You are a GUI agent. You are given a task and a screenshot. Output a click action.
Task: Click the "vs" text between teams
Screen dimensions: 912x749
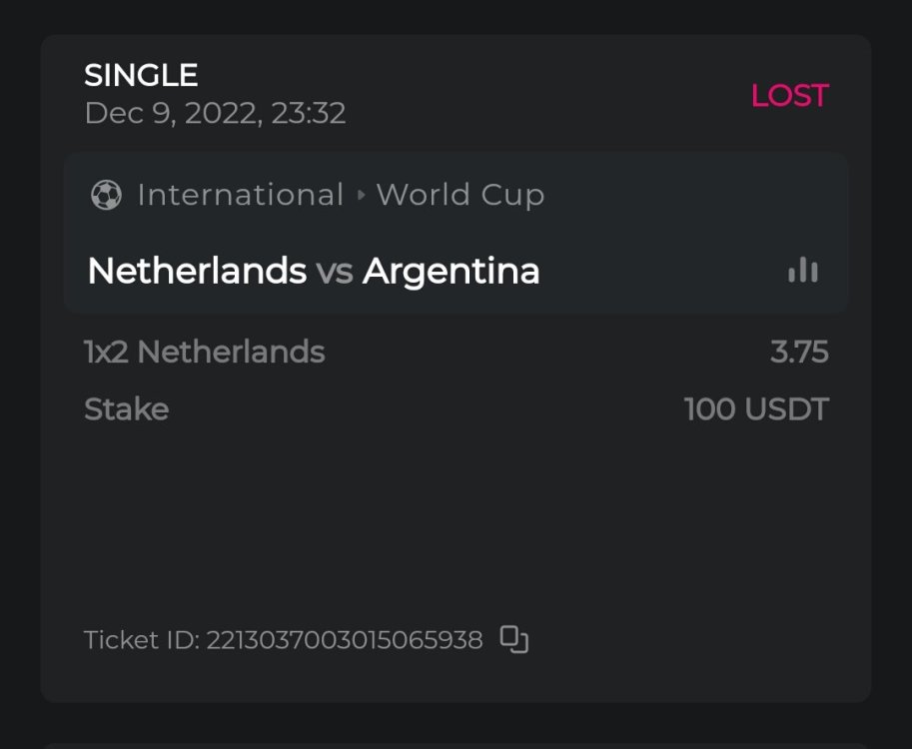click(335, 272)
